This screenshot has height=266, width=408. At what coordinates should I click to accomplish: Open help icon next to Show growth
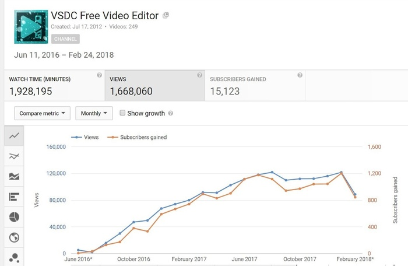coord(170,113)
